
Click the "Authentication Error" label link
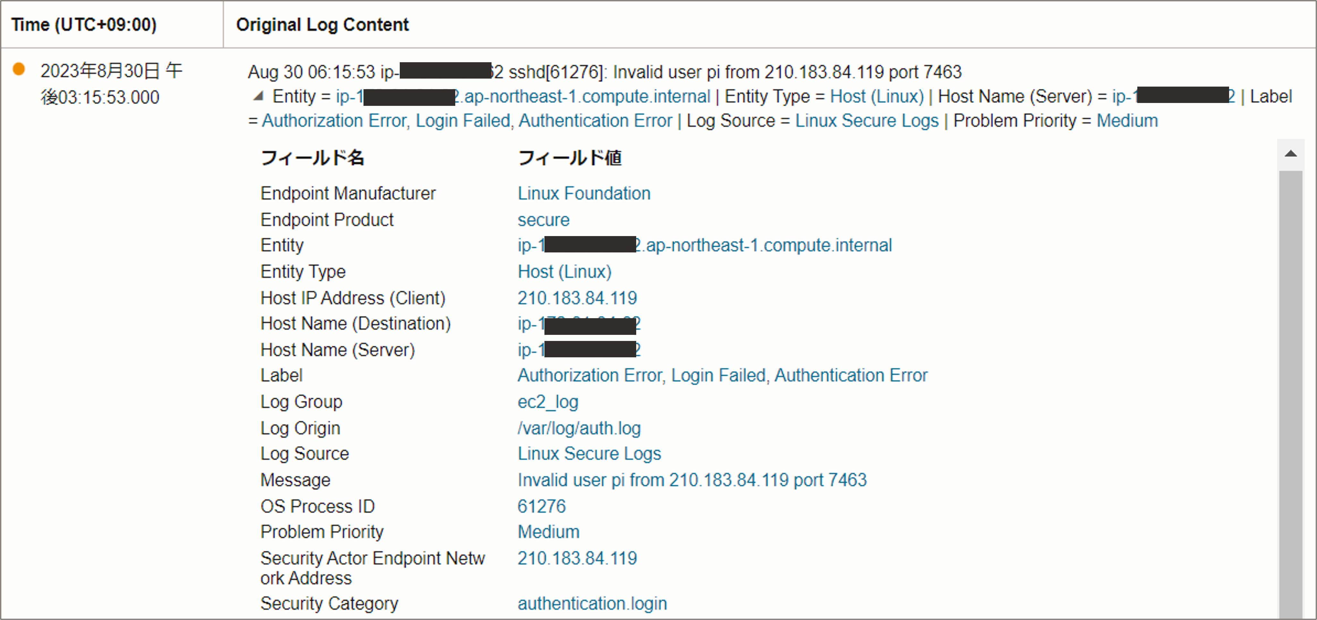[851, 375]
